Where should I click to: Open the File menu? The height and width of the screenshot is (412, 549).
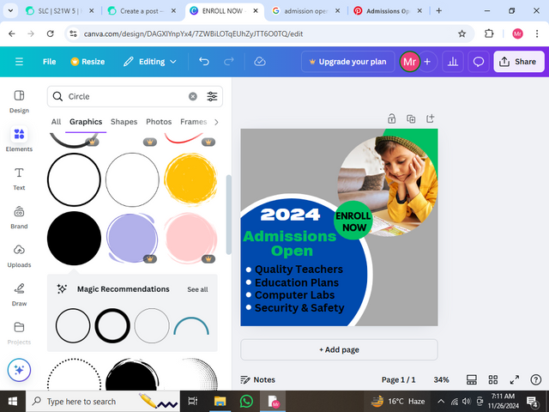(x=50, y=62)
